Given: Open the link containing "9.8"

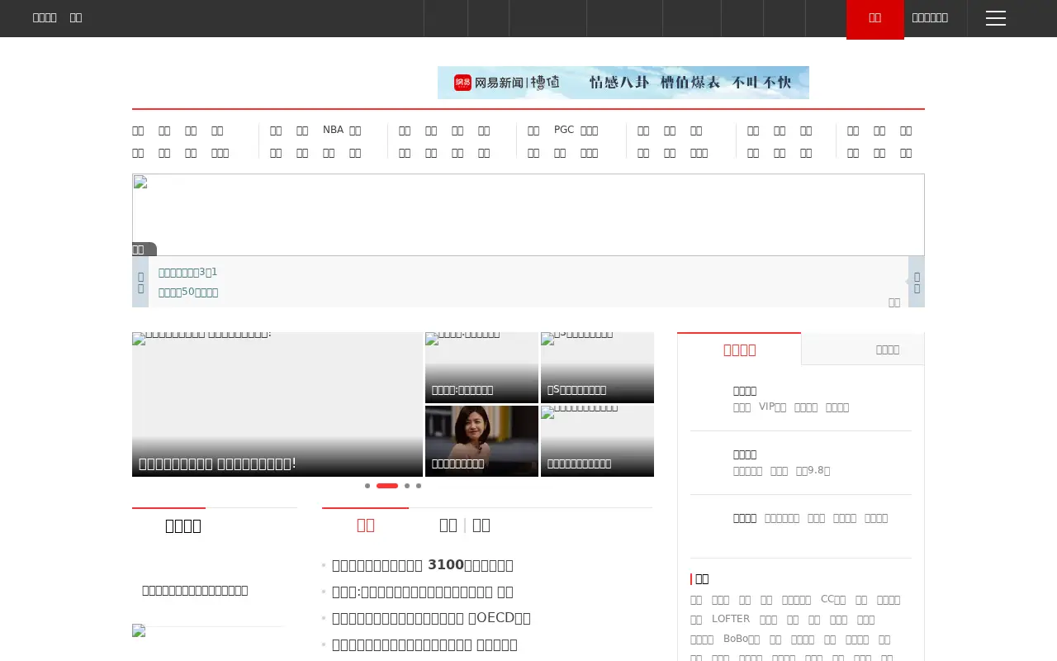Looking at the screenshot, I should [813, 470].
